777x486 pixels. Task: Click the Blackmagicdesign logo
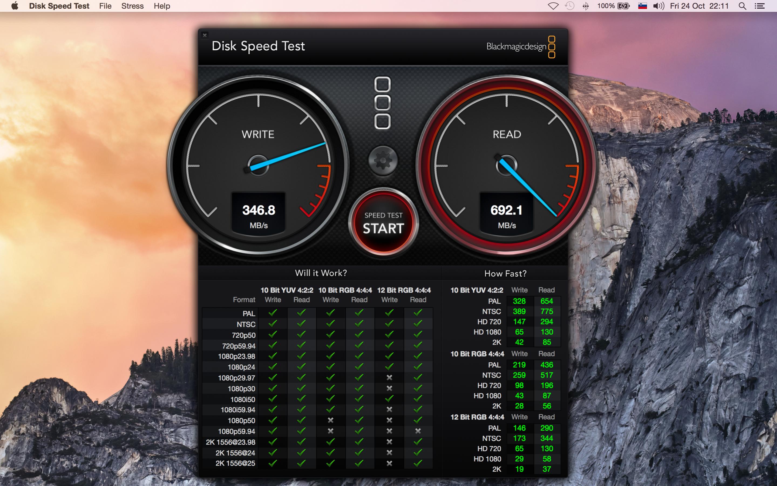click(521, 47)
